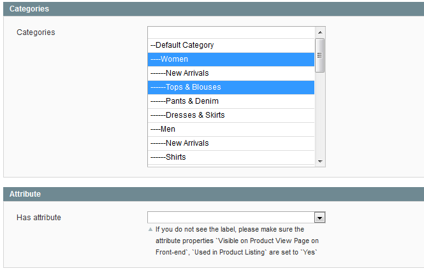Click the attribute hint note triangle icon
Viewport: 424px width, 273px height.
tap(150, 229)
